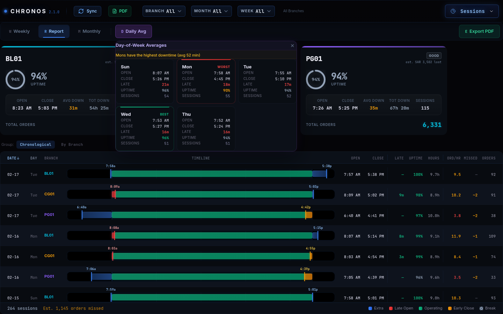Click the blue Chronos logo dot
The height and width of the screenshot is (314, 503).
click(6, 11)
